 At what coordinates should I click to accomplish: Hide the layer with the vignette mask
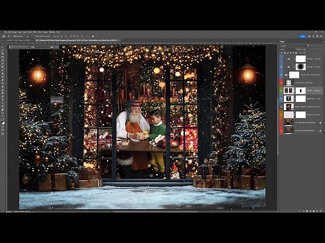(x=281, y=67)
